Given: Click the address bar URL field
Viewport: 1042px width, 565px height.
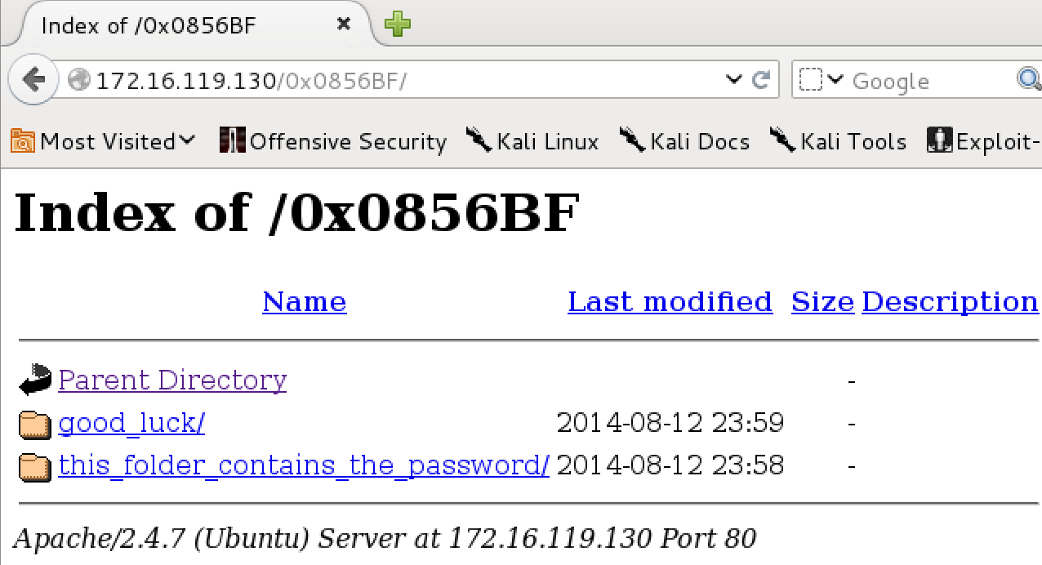Looking at the screenshot, I should click(x=408, y=80).
